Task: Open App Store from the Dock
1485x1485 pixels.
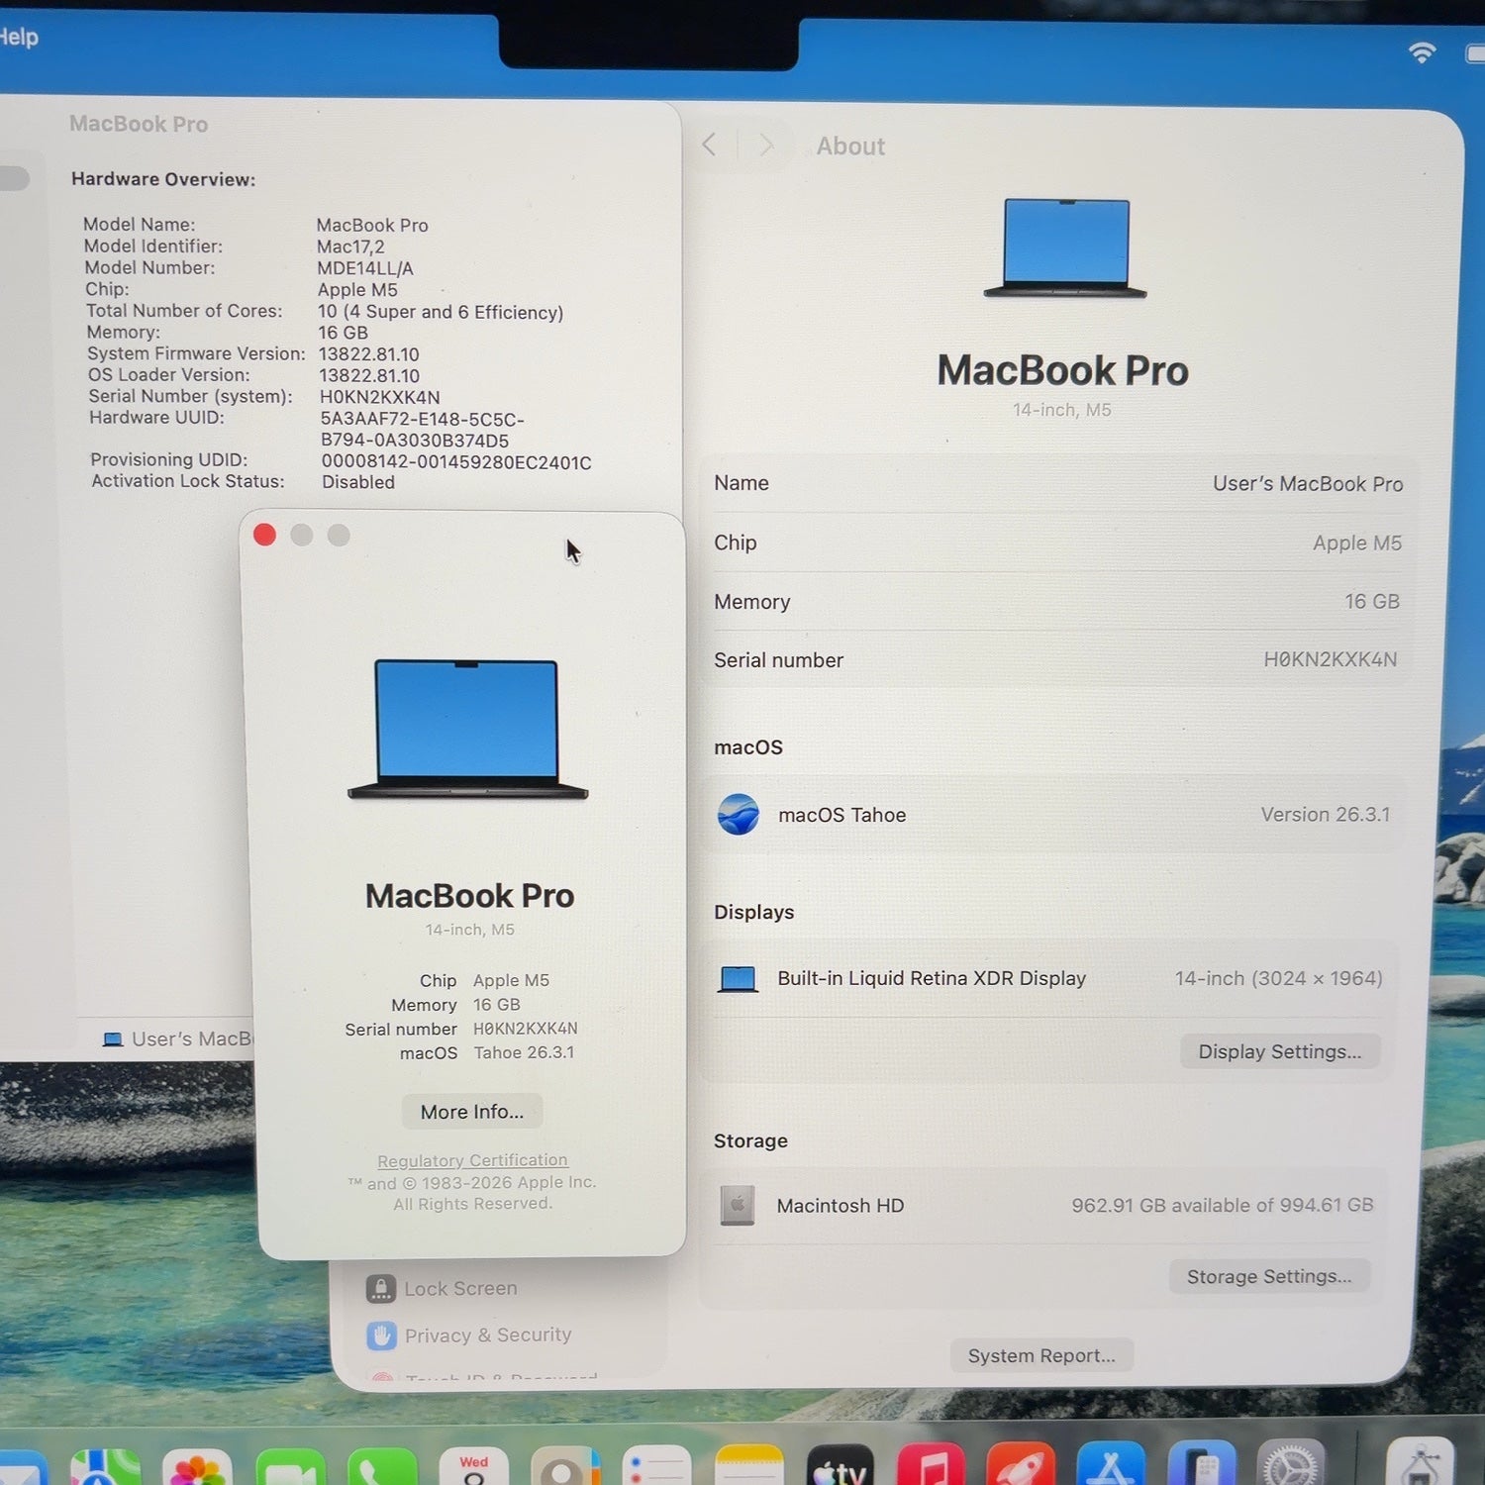Action: 1111,1464
